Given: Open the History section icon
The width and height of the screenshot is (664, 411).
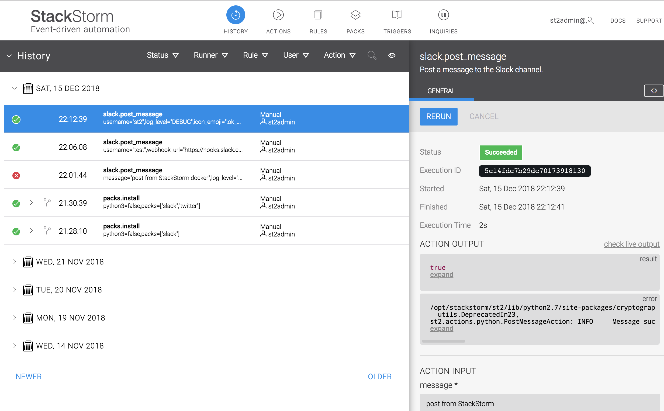Looking at the screenshot, I should 236,15.
